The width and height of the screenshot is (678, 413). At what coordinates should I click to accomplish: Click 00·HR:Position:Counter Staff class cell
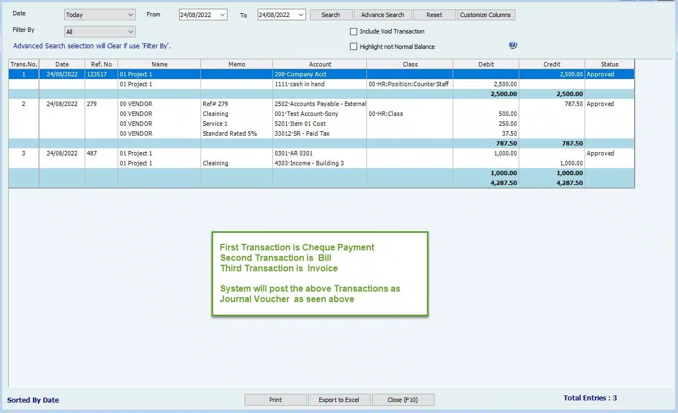tap(410, 84)
